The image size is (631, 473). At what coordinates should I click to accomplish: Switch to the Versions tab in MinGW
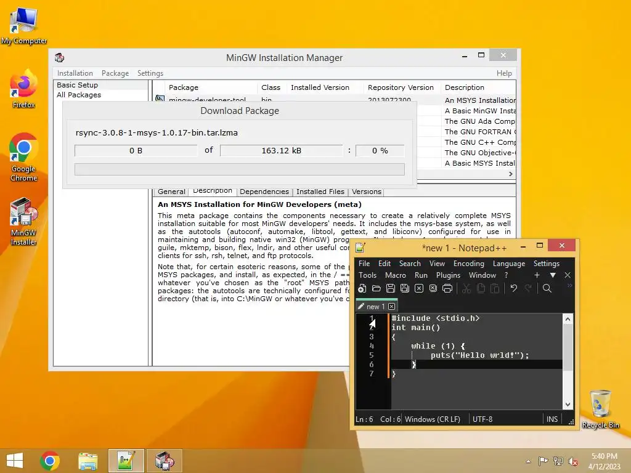coord(366,192)
